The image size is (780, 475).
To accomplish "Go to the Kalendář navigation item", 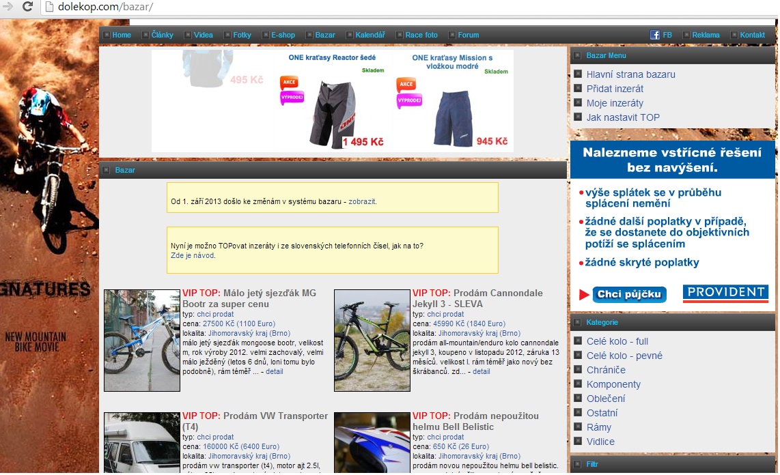I will (370, 35).
